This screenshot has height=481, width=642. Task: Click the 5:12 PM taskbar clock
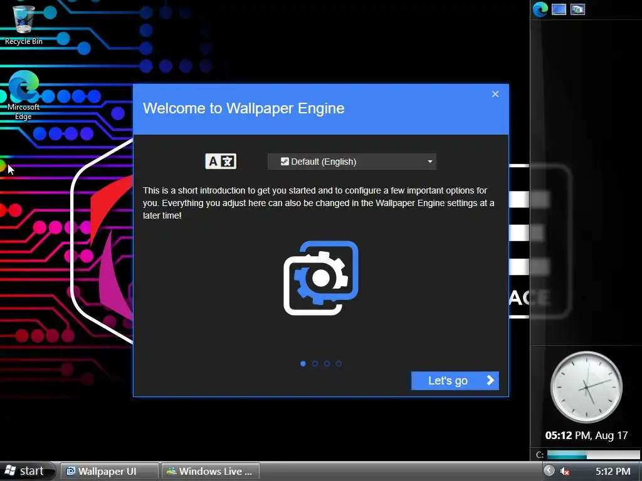tap(613, 472)
